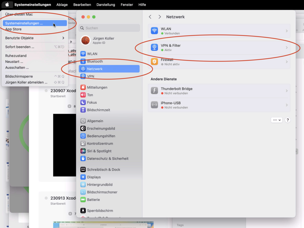Viewport: 304px width, 228px height.
Task: Open the Kontrollzentrum sidebar icon
Action: click(x=83, y=144)
